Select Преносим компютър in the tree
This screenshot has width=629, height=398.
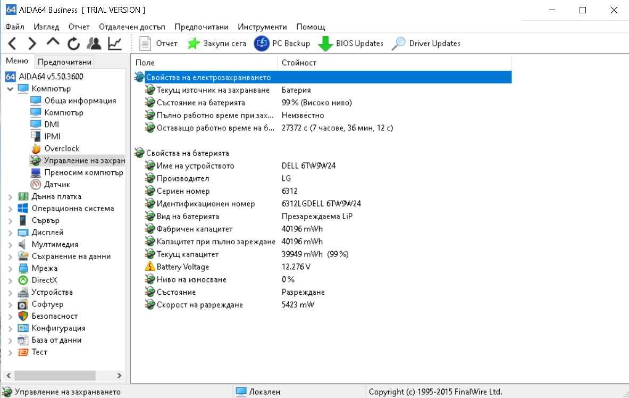pyautogui.click(x=77, y=172)
